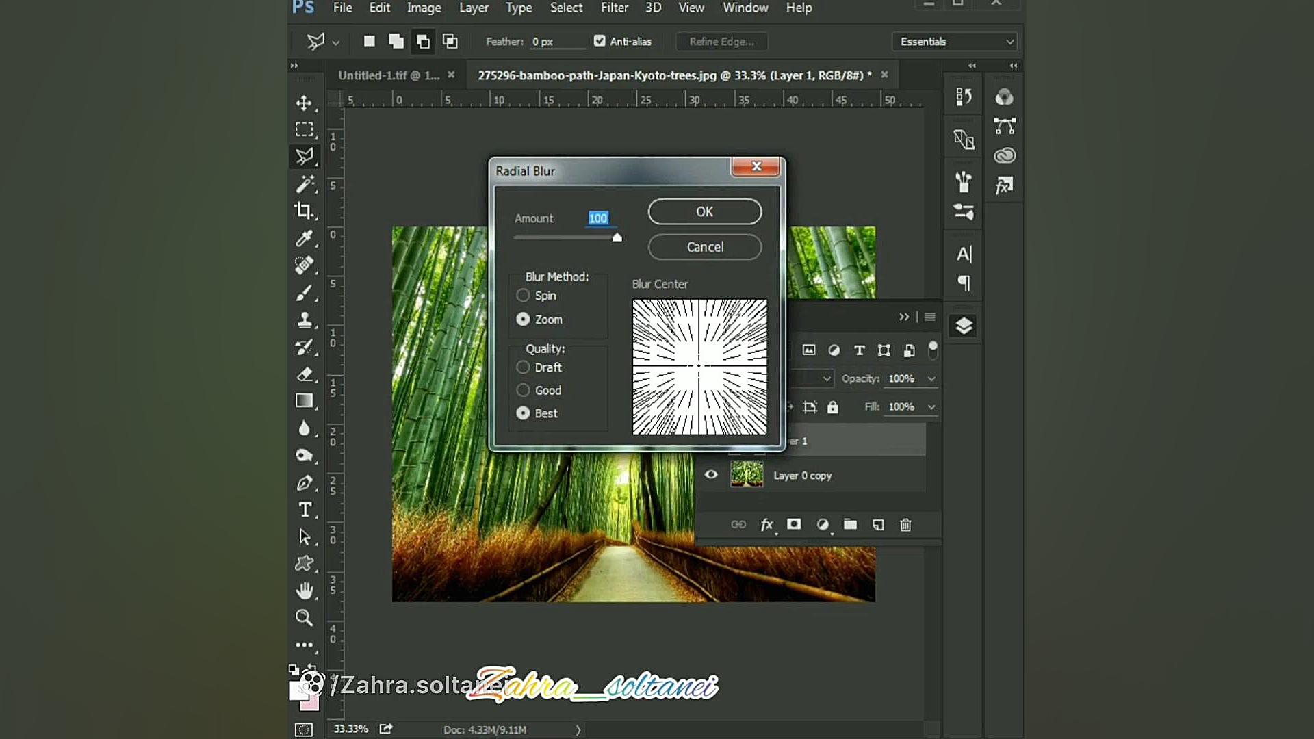Image resolution: width=1314 pixels, height=739 pixels.
Task: Choose Add to selection mode
Action: coord(396,41)
